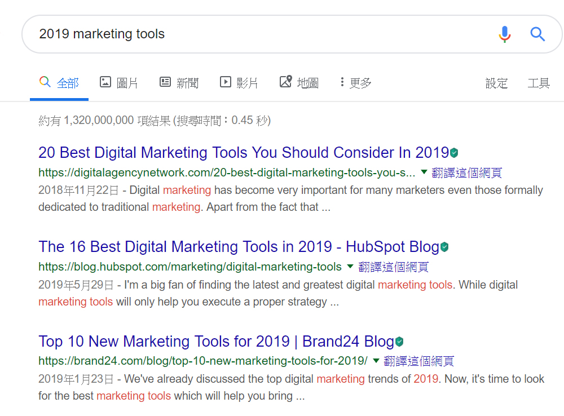Open 工具 (Tools) options
Screen dimensions: 564x416
[x=539, y=83]
